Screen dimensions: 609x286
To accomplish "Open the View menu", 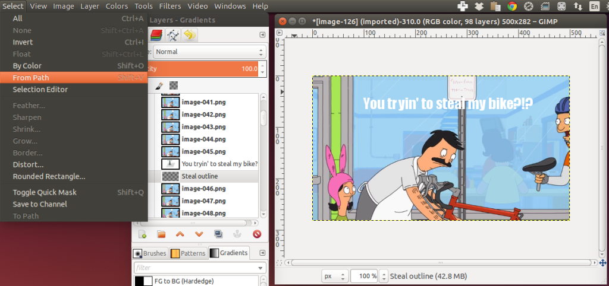I will 38,6.
